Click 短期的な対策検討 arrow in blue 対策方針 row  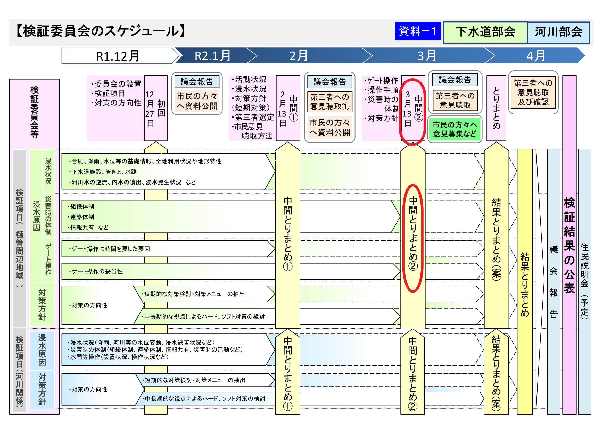205,380
